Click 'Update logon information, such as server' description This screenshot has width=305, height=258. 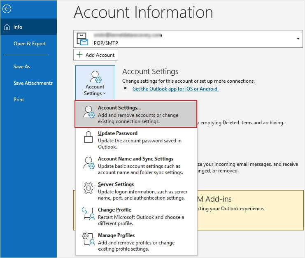pos(142,192)
